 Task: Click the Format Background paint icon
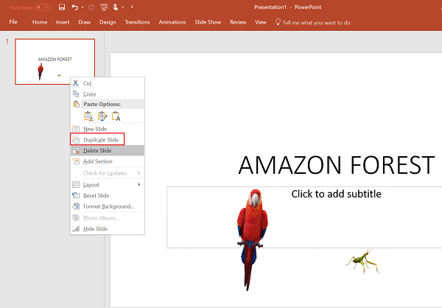(76, 206)
